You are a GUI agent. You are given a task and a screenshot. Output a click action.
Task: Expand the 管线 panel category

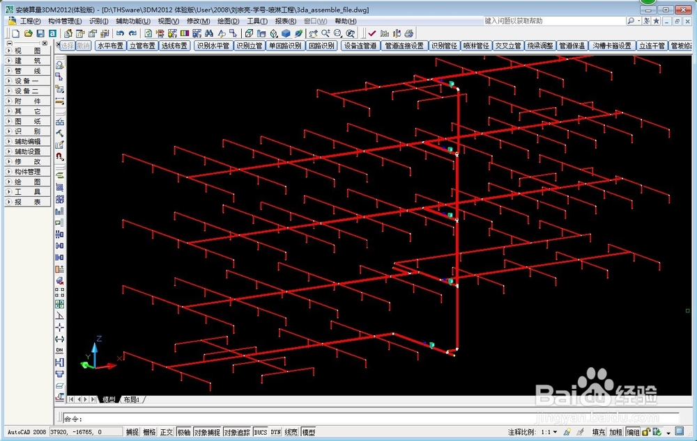click(28, 71)
